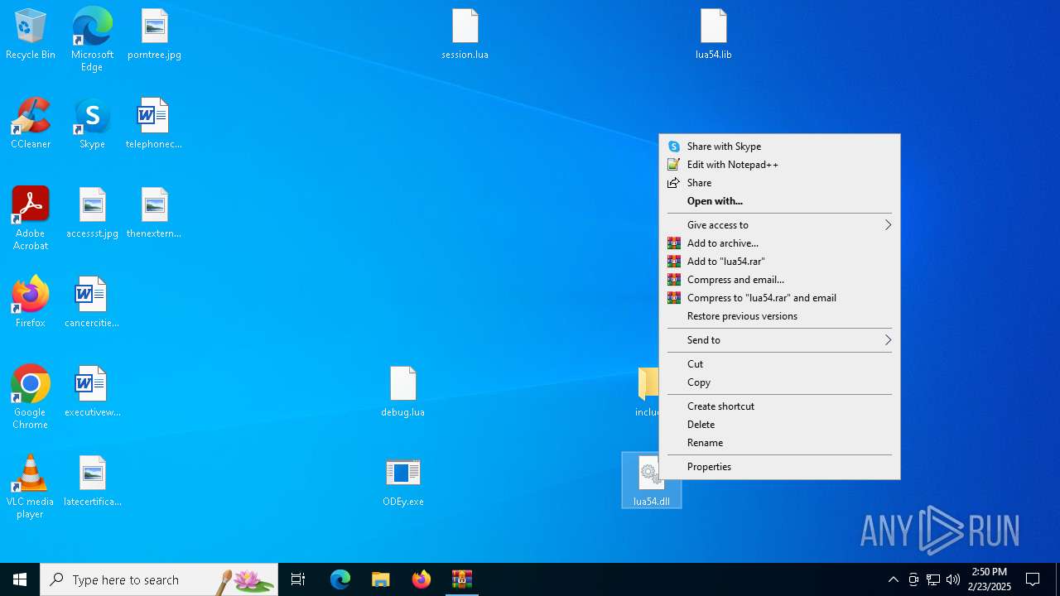1060x596 pixels.
Task: Choose Rename in the context menu
Action: 779,443
